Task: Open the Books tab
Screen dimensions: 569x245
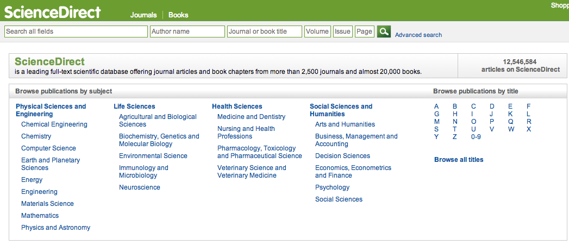Action: click(178, 15)
